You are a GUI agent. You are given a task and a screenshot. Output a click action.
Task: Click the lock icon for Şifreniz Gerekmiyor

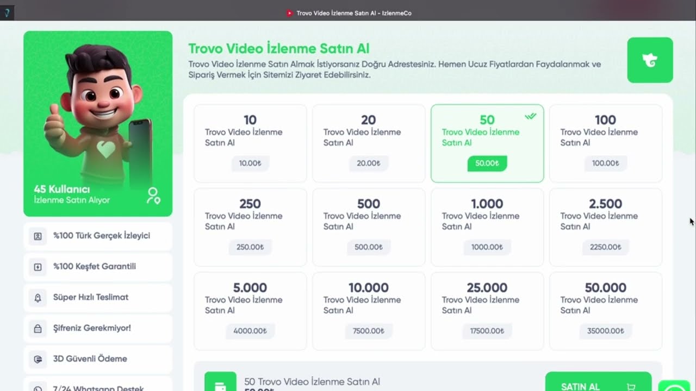tap(38, 328)
